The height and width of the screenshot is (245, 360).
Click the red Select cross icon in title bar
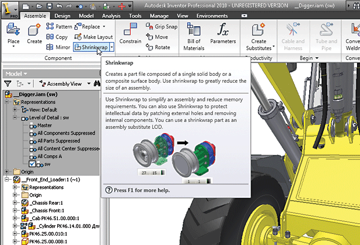click(122, 6)
